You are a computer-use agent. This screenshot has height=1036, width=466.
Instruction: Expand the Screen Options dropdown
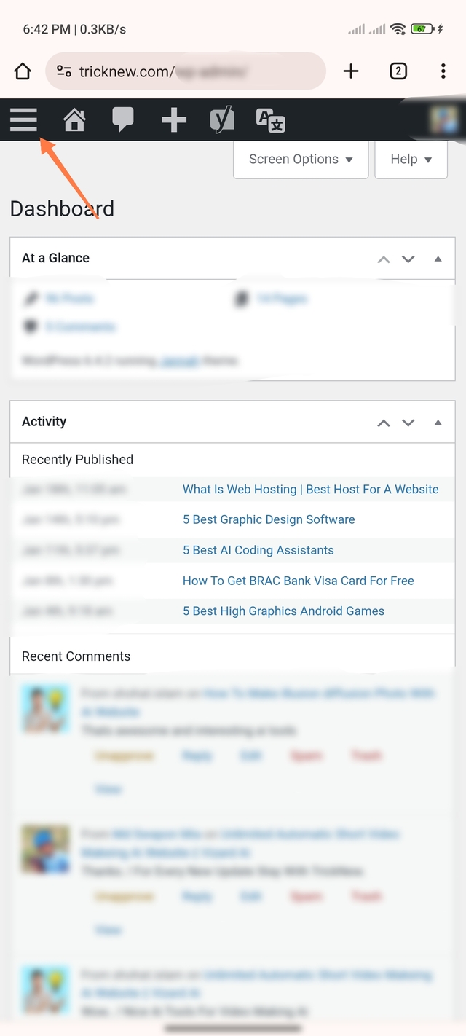(x=300, y=160)
